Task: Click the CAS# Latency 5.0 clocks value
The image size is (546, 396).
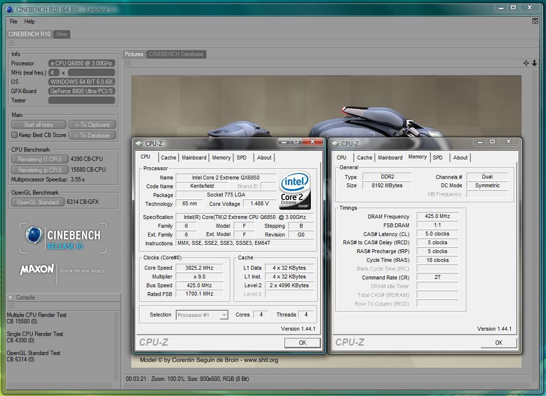Action: 437,234
